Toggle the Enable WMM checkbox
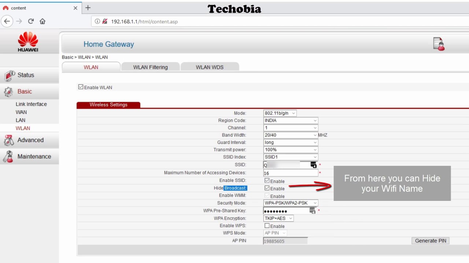The image size is (469, 263). coord(267,196)
